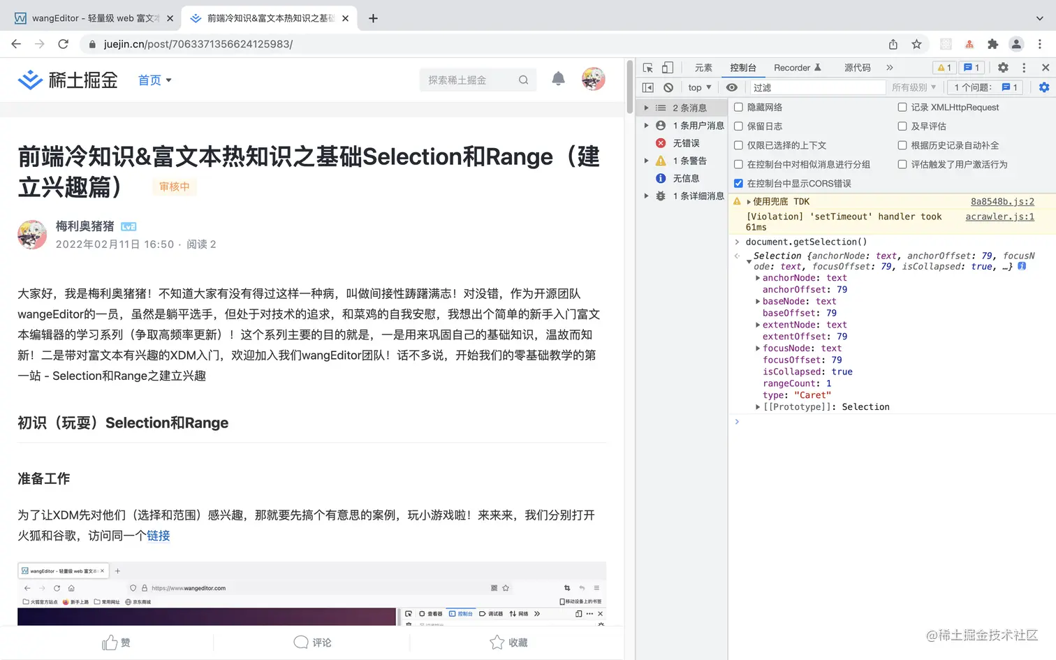The image size is (1056, 660).
Task: Expand 2 条消息 sidebar group
Action: tap(646, 108)
